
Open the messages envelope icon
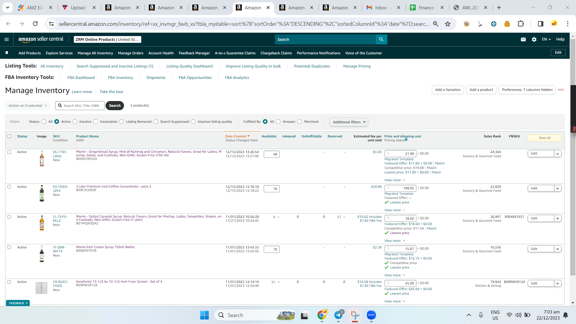tap(523, 39)
